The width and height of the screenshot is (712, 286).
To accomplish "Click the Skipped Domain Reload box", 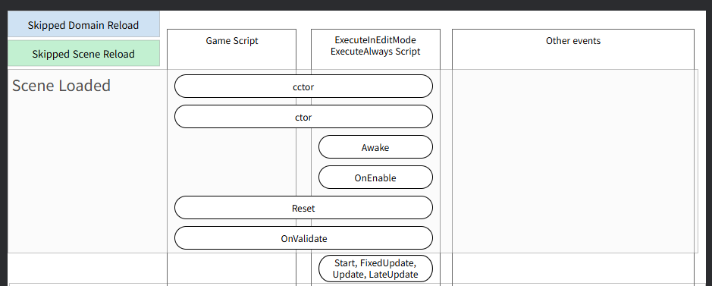I will [x=83, y=24].
